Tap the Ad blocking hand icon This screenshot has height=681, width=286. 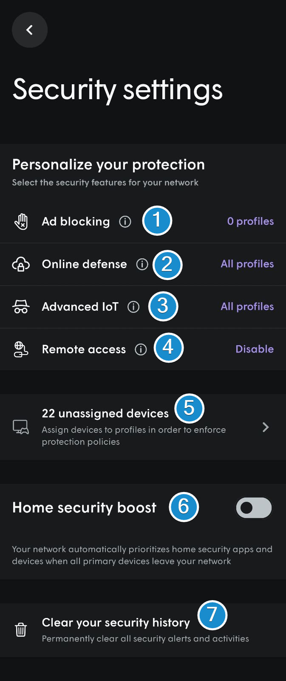point(21,222)
